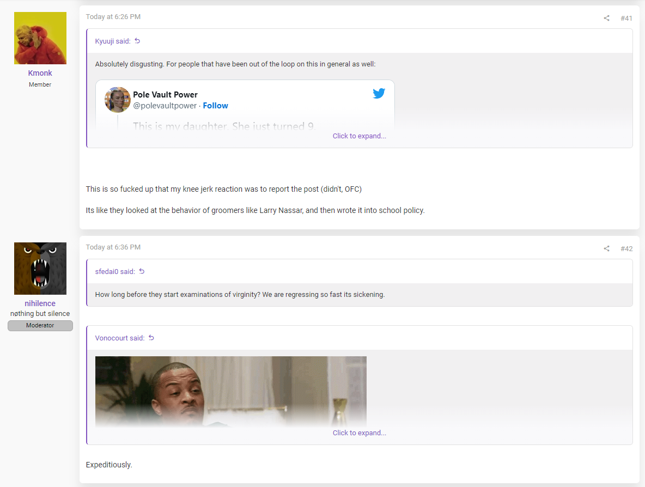The image size is (645, 487).
Task: Open the Twitter bird icon in embedded tweet
Action: point(379,93)
